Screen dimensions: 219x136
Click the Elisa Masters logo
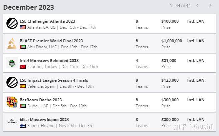12,122
